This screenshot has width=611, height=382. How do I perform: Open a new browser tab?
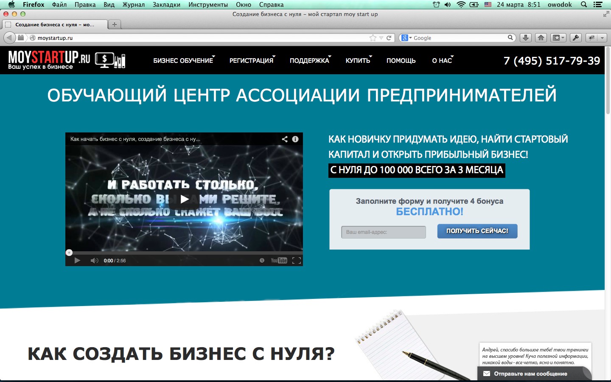[x=114, y=25]
